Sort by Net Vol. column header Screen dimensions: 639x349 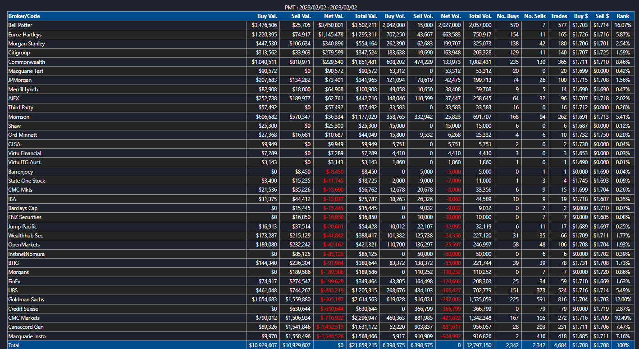coord(451,16)
